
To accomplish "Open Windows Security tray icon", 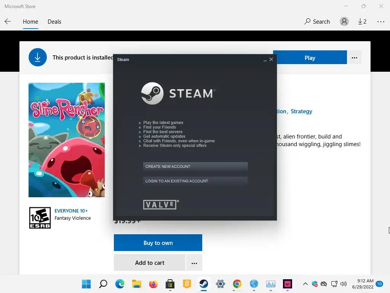I will [x=315, y=284].
